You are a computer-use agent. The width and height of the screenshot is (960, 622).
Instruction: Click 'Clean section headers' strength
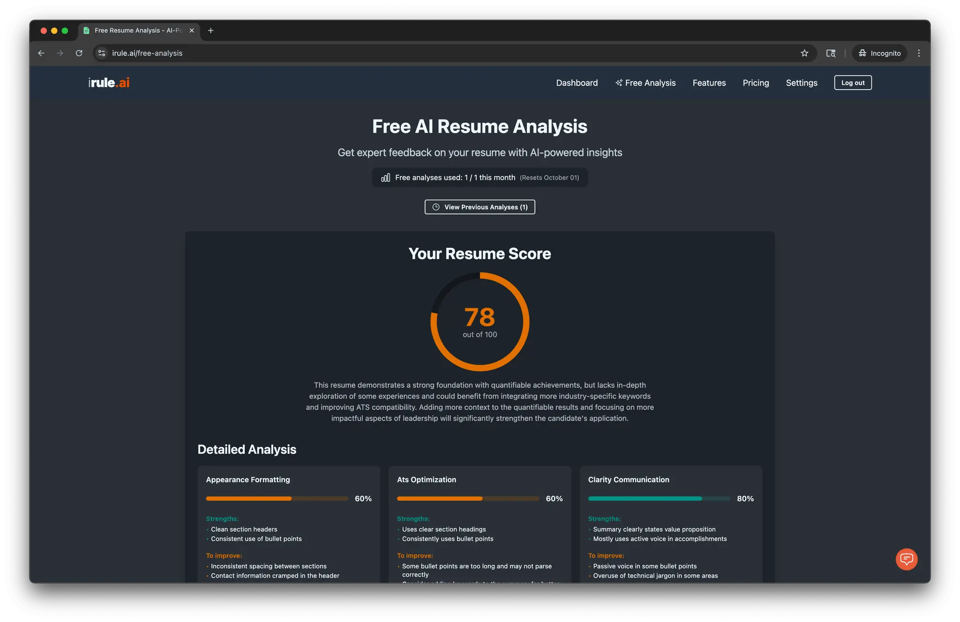[244, 529]
